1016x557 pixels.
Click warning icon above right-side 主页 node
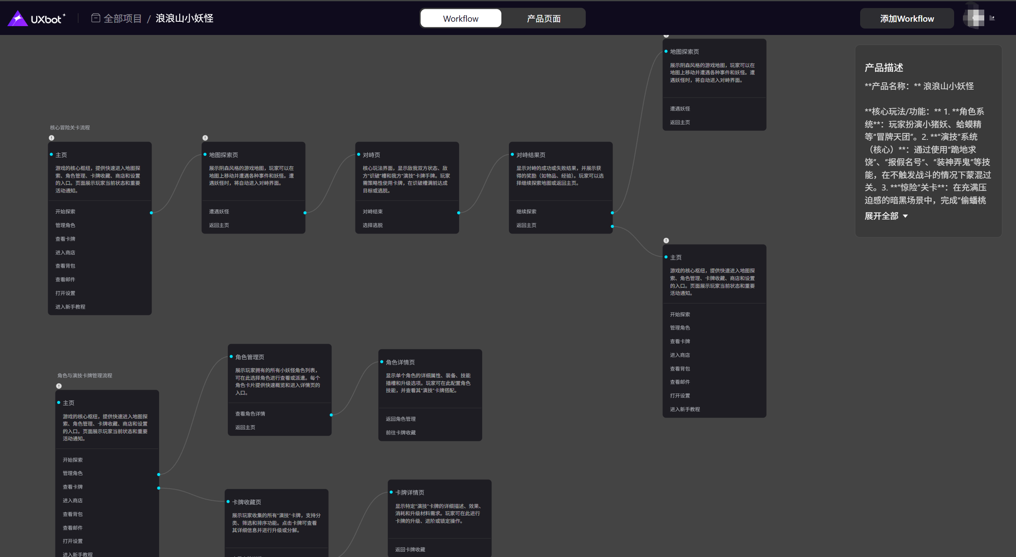click(666, 240)
